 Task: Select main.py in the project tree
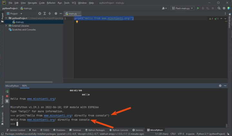[x=20, y=22]
